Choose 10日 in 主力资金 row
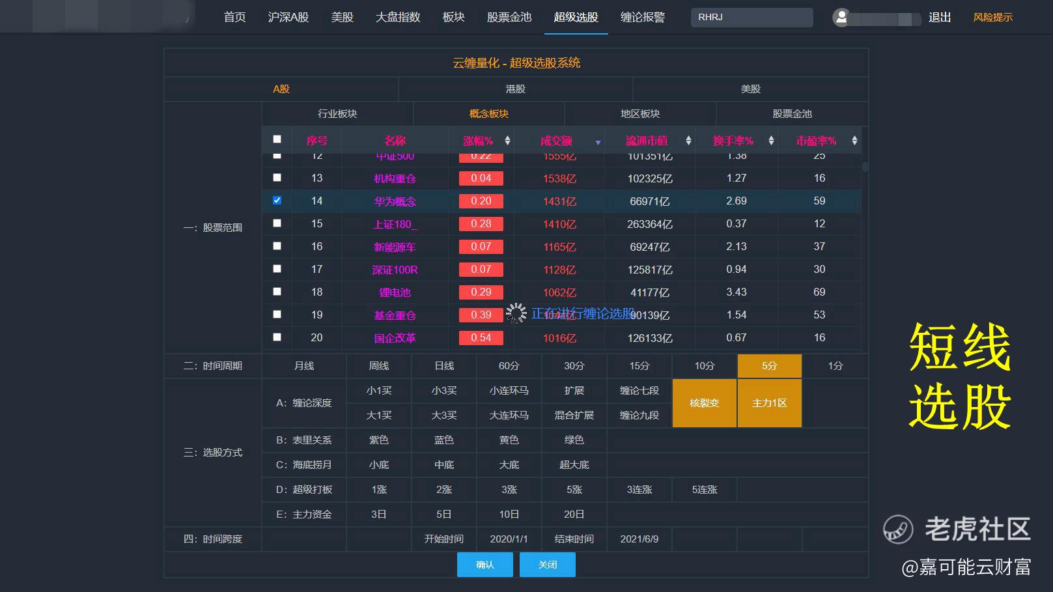 509,514
